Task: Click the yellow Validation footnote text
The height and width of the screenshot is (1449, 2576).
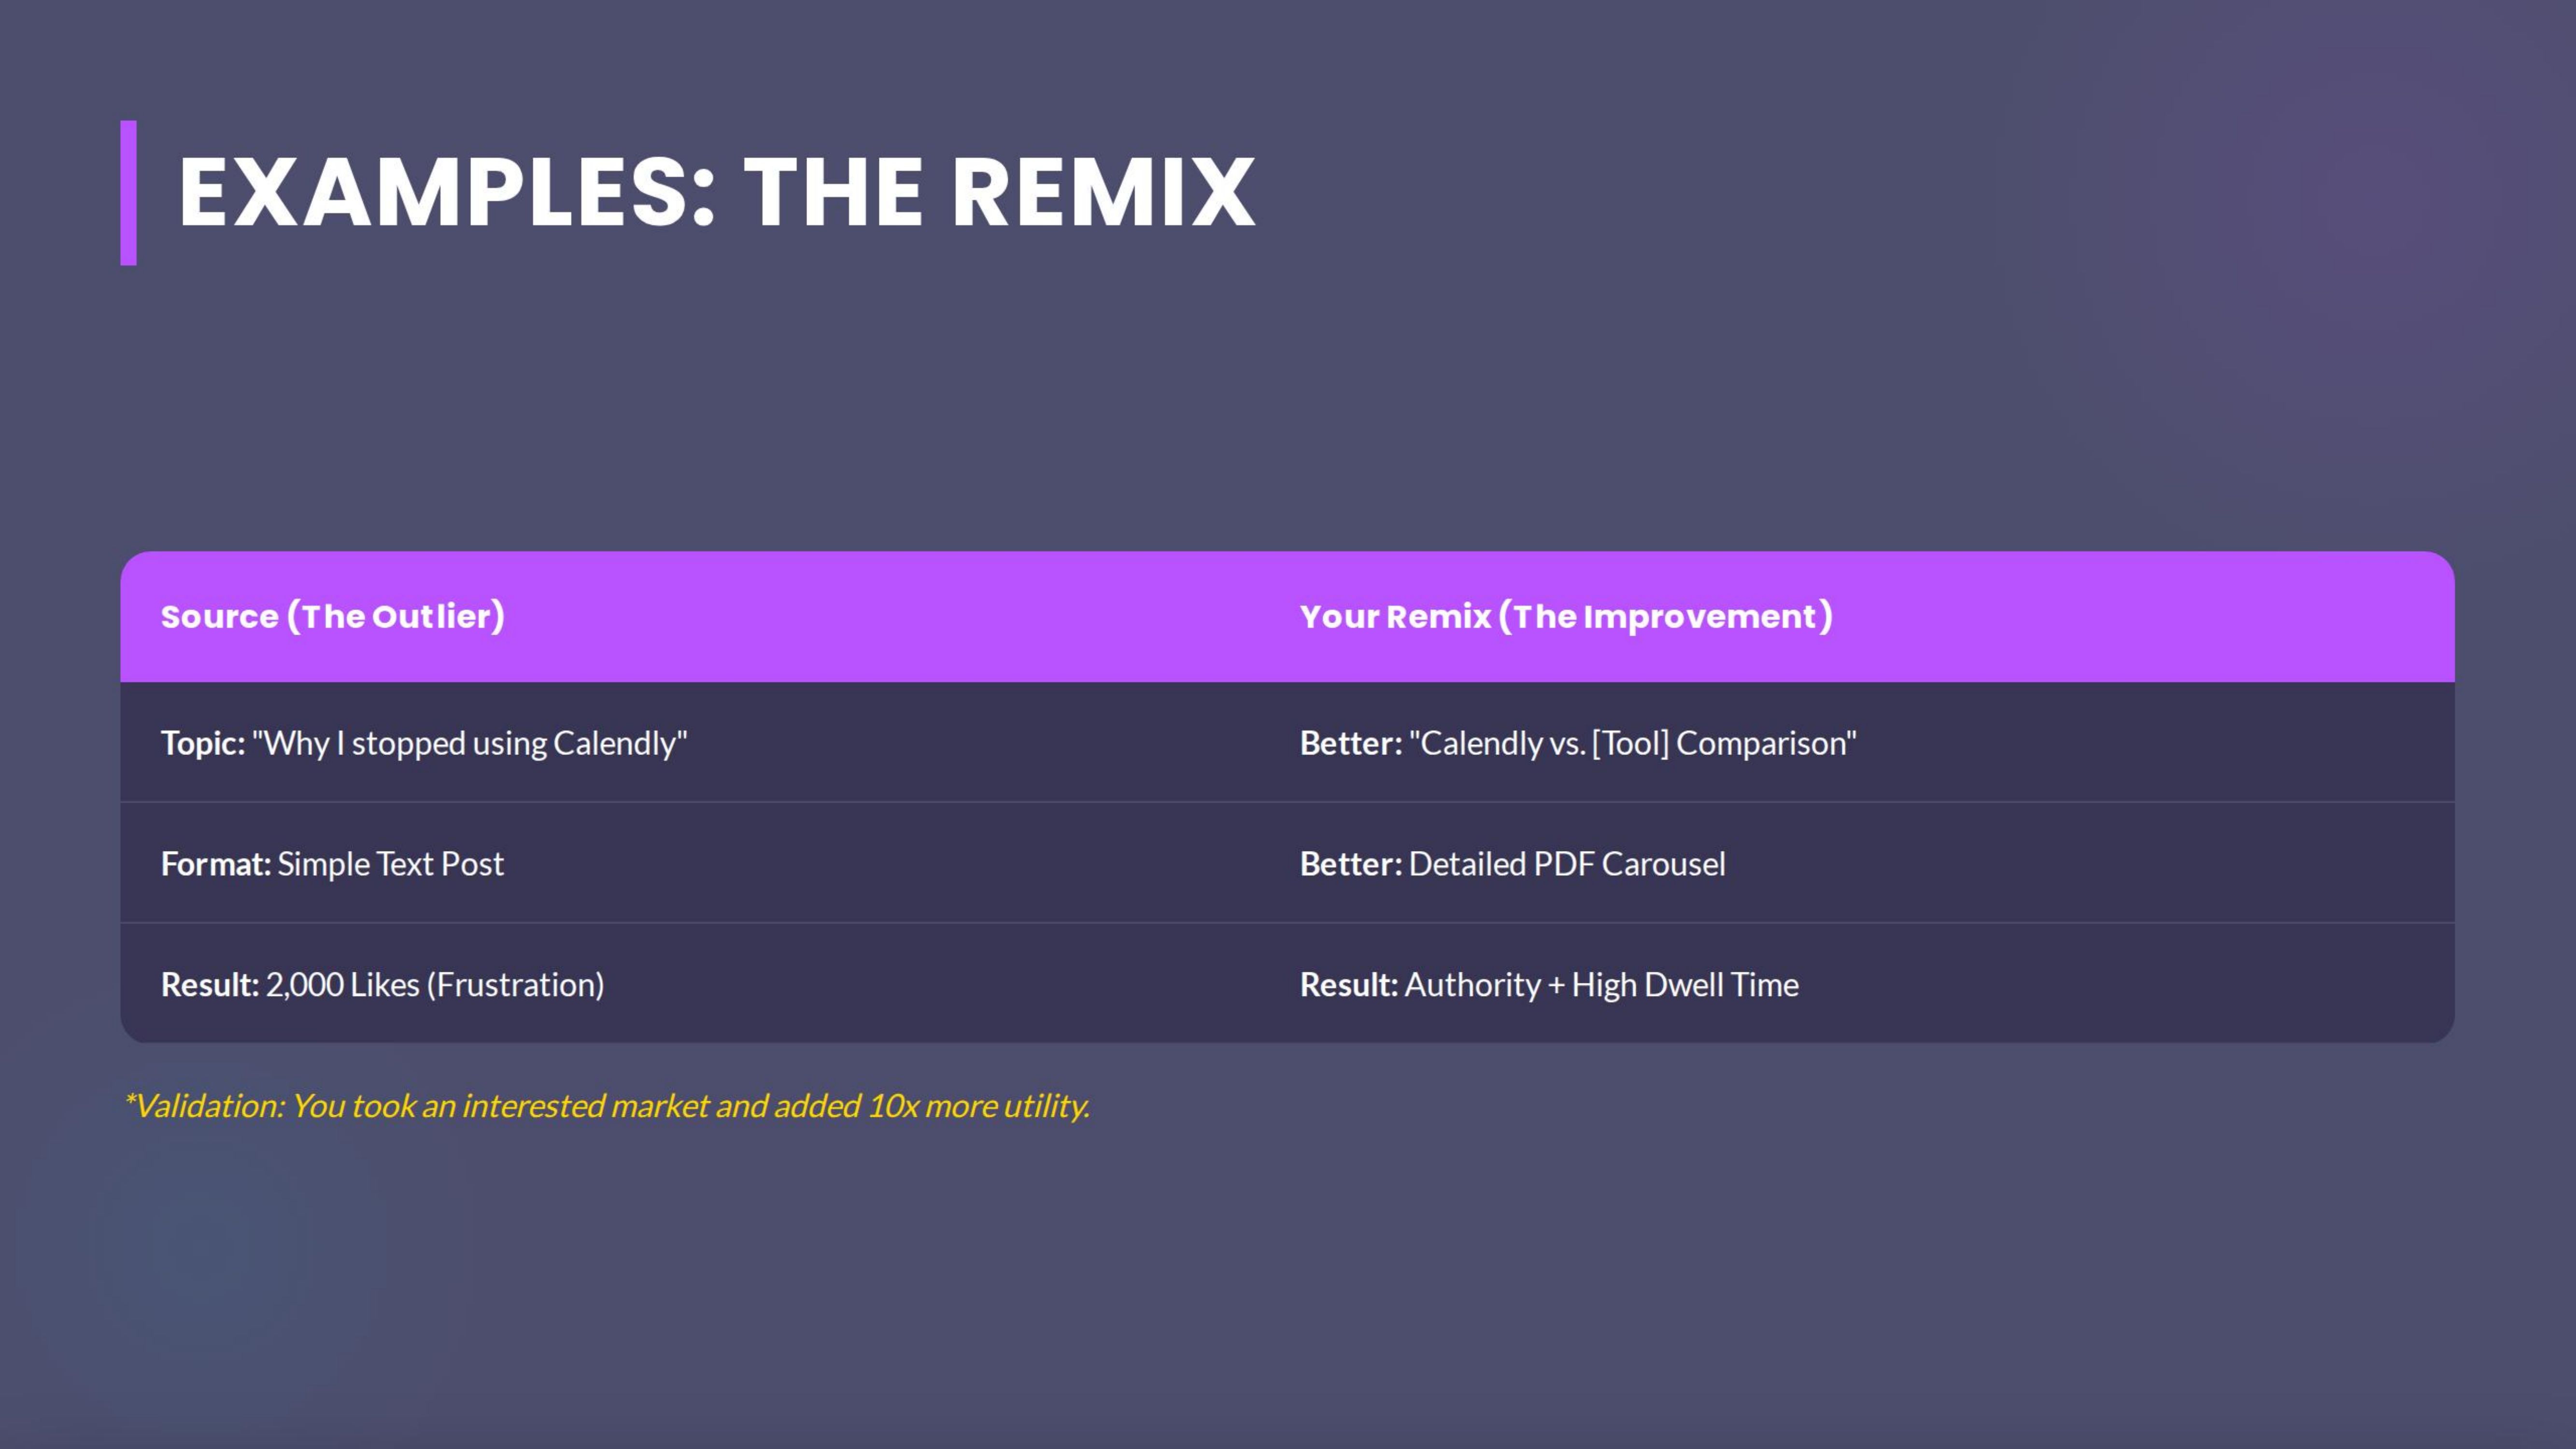Action: [608, 1107]
